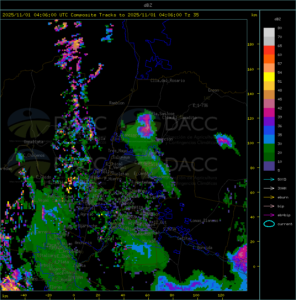Click the 120 tick on the horizontal km axis
296x300 pixels.
221,295
